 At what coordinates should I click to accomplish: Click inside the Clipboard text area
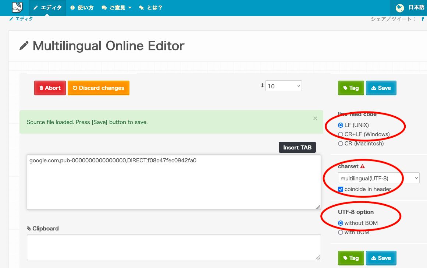click(174, 247)
